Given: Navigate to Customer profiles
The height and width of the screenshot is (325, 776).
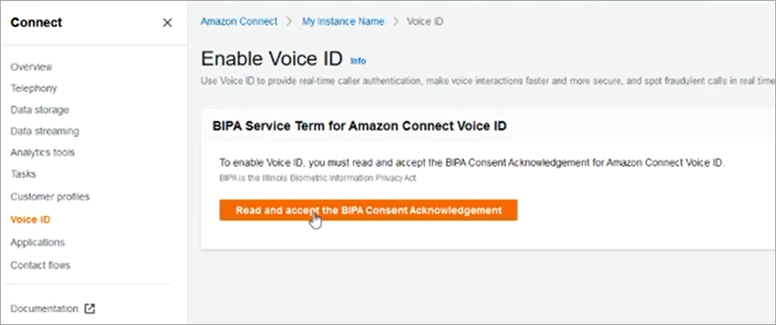Looking at the screenshot, I should tap(49, 197).
